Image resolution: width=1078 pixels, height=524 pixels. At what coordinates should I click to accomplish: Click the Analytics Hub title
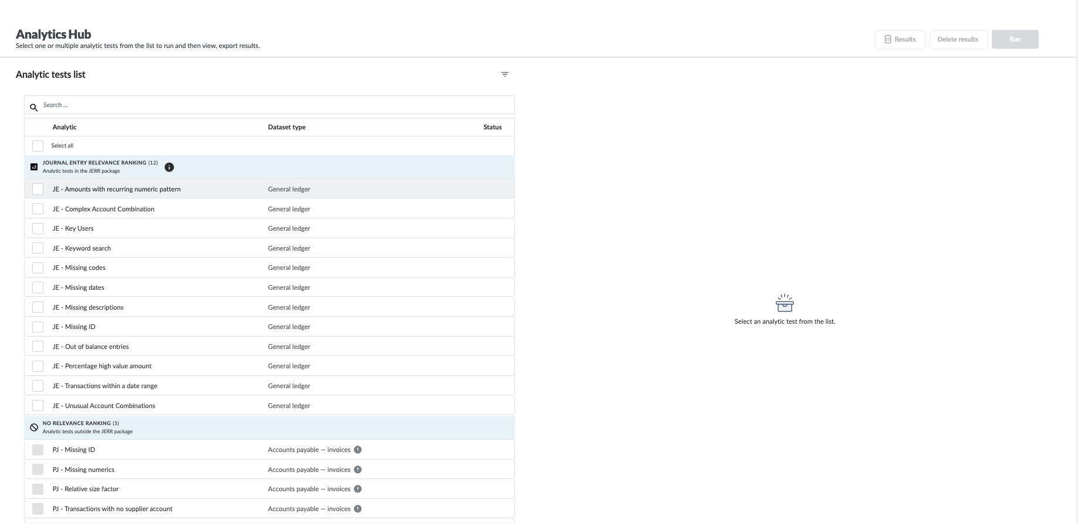point(53,34)
